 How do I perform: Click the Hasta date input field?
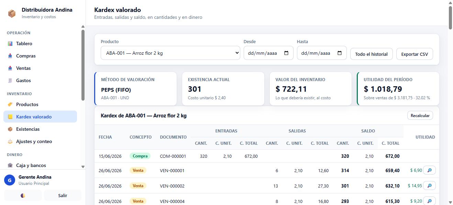coord(322,53)
